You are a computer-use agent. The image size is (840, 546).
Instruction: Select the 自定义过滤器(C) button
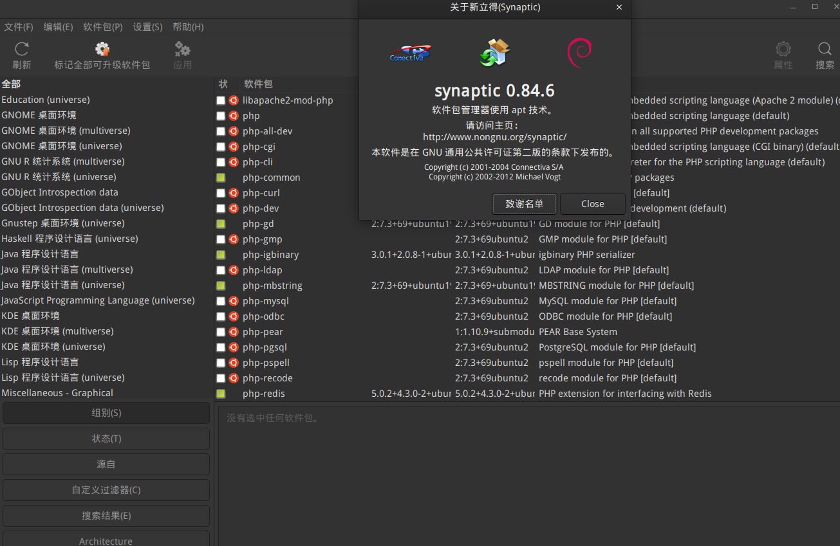tap(106, 490)
